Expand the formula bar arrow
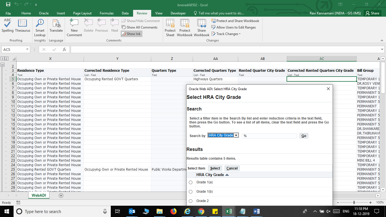 [x=383, y=49]
